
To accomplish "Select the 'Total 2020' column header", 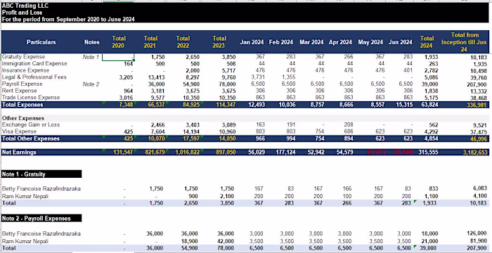I will pyautogui.click(x=119, y=42).
